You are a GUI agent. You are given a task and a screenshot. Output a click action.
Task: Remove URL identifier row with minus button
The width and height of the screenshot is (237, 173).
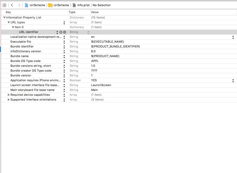(x=65, y=32)
